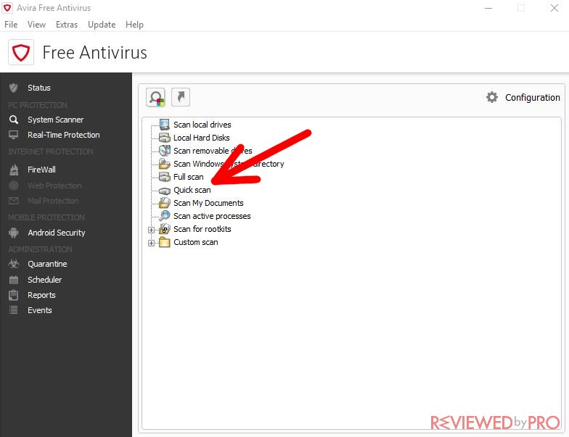The image size is (569, 437).
Task: Open FireWall section
Action: [42, 170]
